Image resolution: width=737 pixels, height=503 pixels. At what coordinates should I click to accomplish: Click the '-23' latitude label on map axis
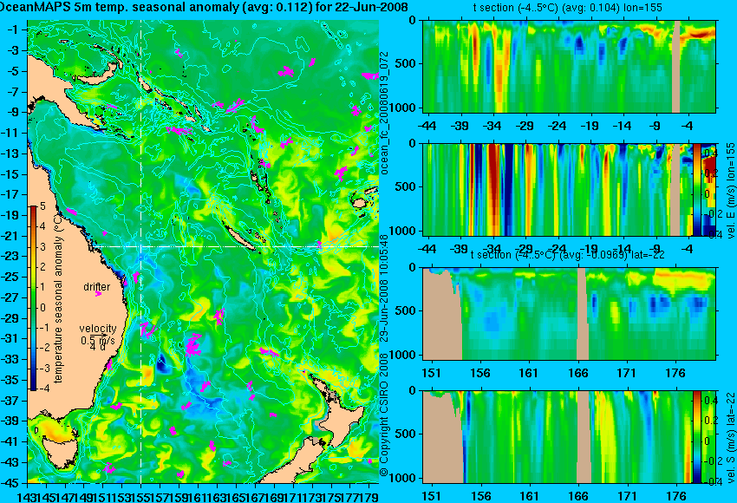tap(11, 256)
